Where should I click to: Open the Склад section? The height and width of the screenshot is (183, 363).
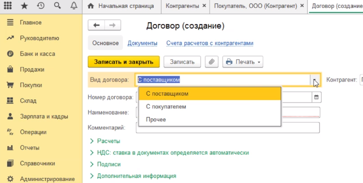tap(28, 100)
